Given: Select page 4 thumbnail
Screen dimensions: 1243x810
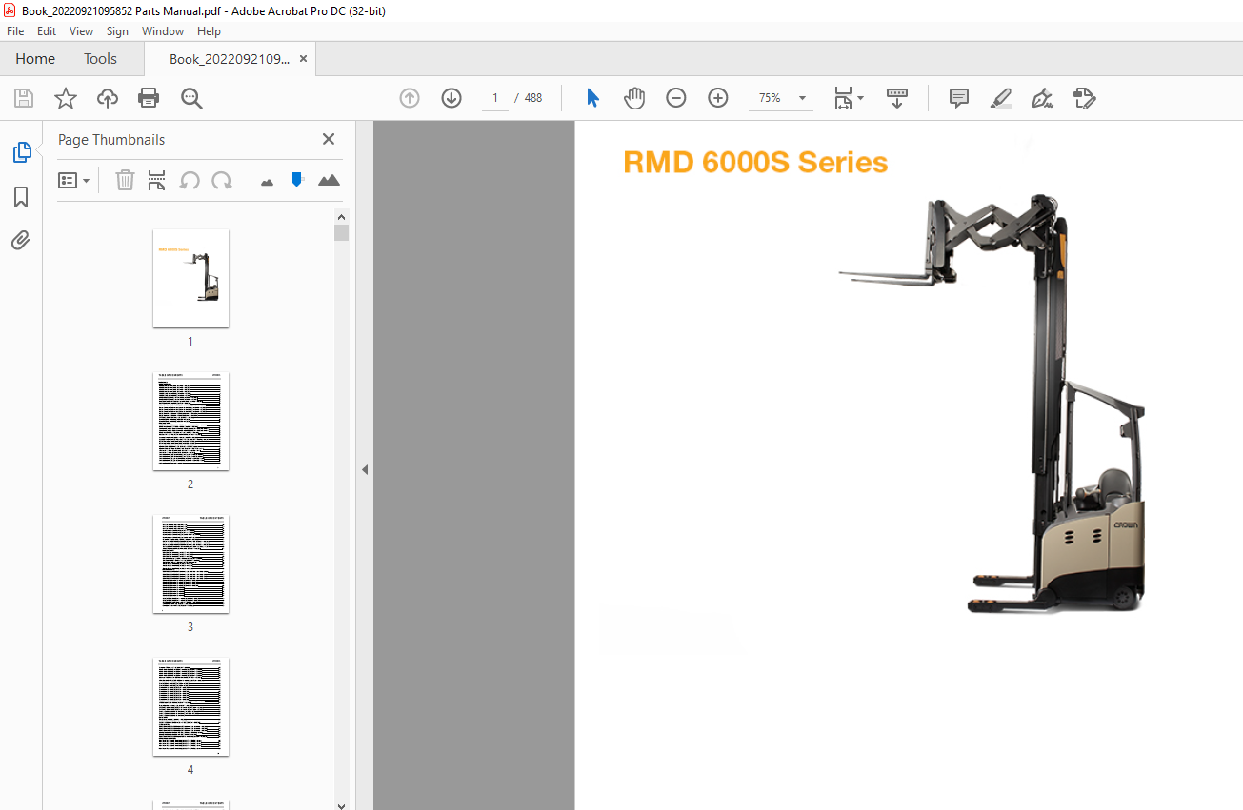Looking at the screenshot, I should point(190,706).
